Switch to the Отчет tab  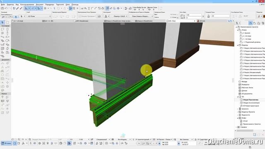201,21
